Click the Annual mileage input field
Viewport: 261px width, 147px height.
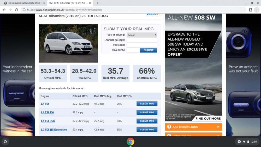[142, 40]
